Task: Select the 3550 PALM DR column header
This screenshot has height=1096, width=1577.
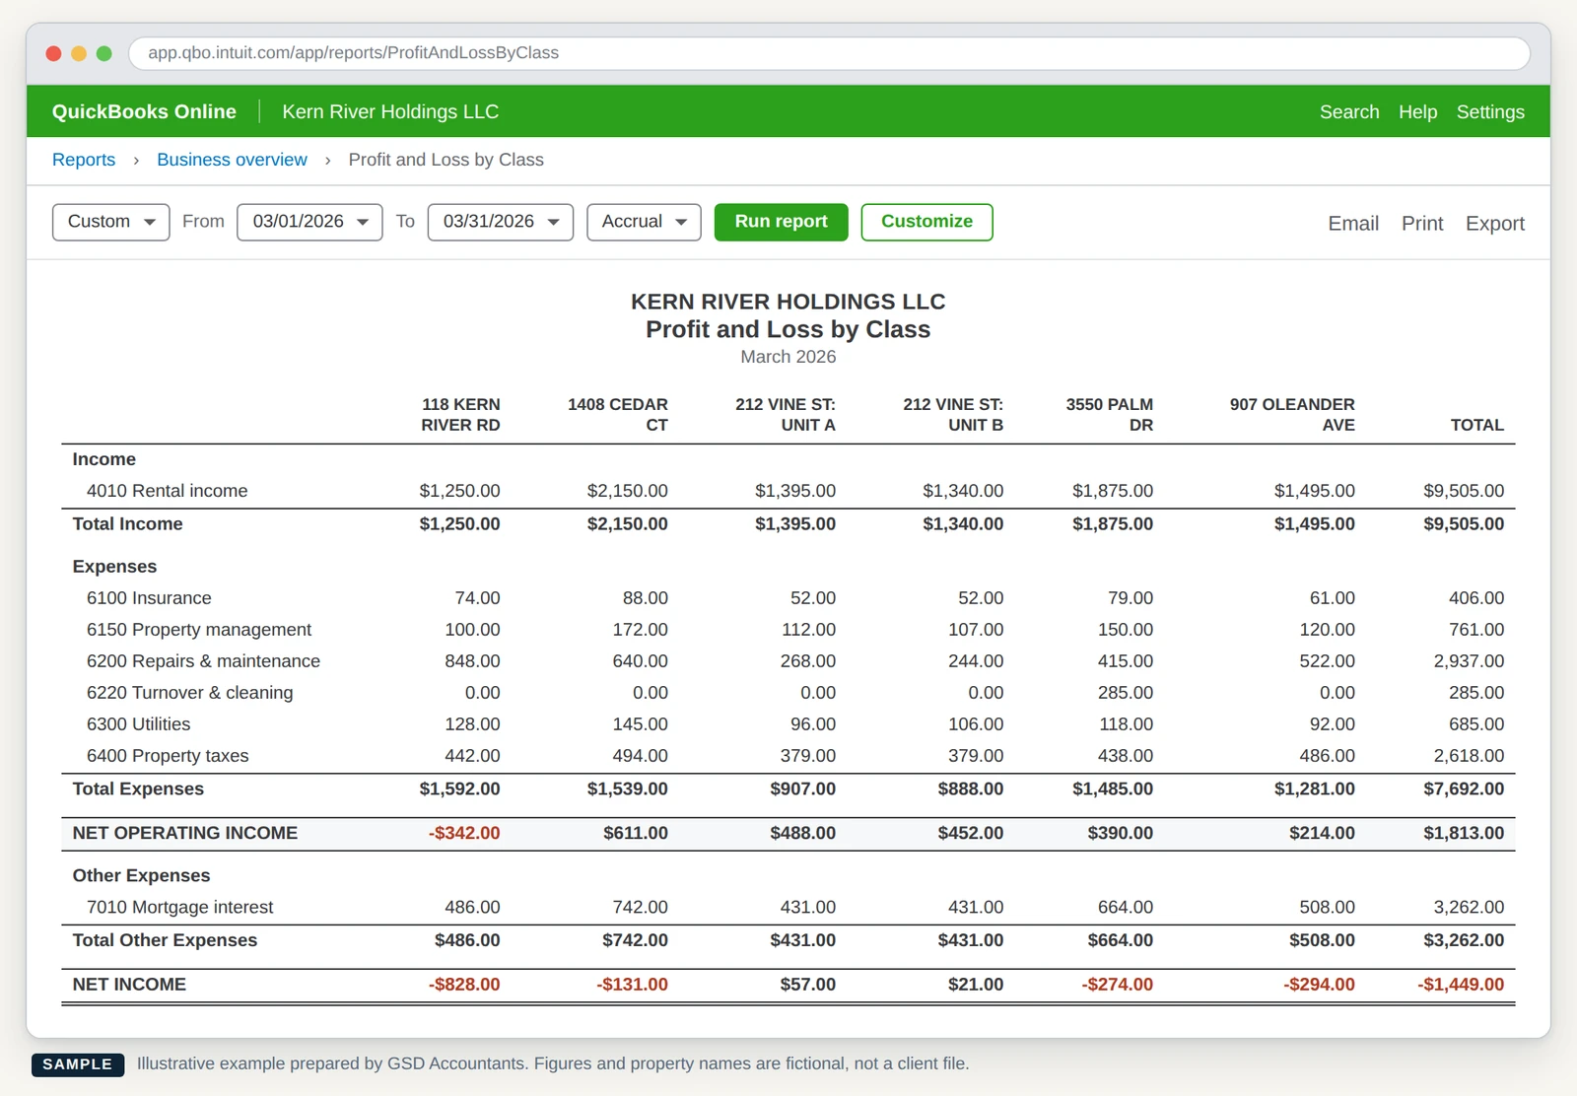Action: pos(1110,415)
